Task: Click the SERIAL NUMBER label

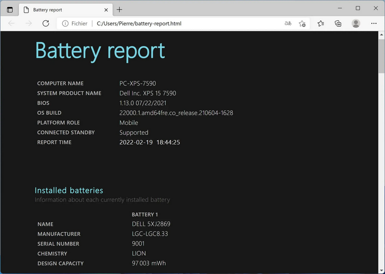Action: point(58,244)
